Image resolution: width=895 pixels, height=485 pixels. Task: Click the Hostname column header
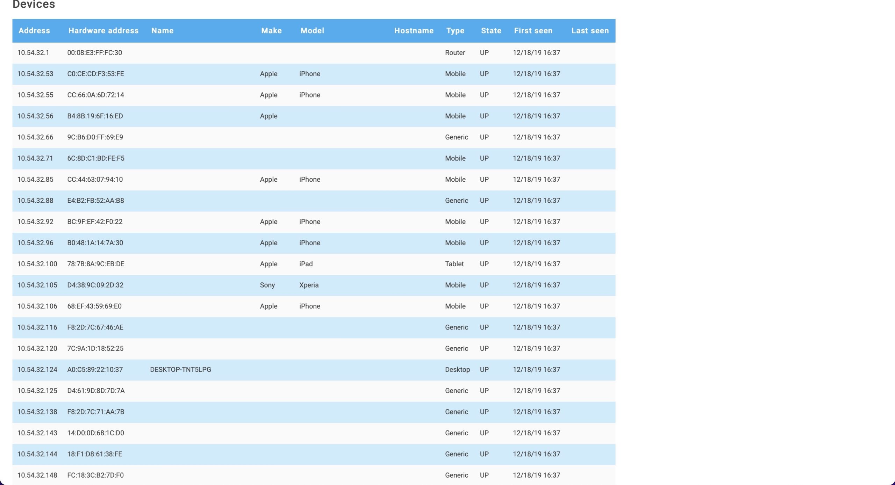[x=414, y=31]
